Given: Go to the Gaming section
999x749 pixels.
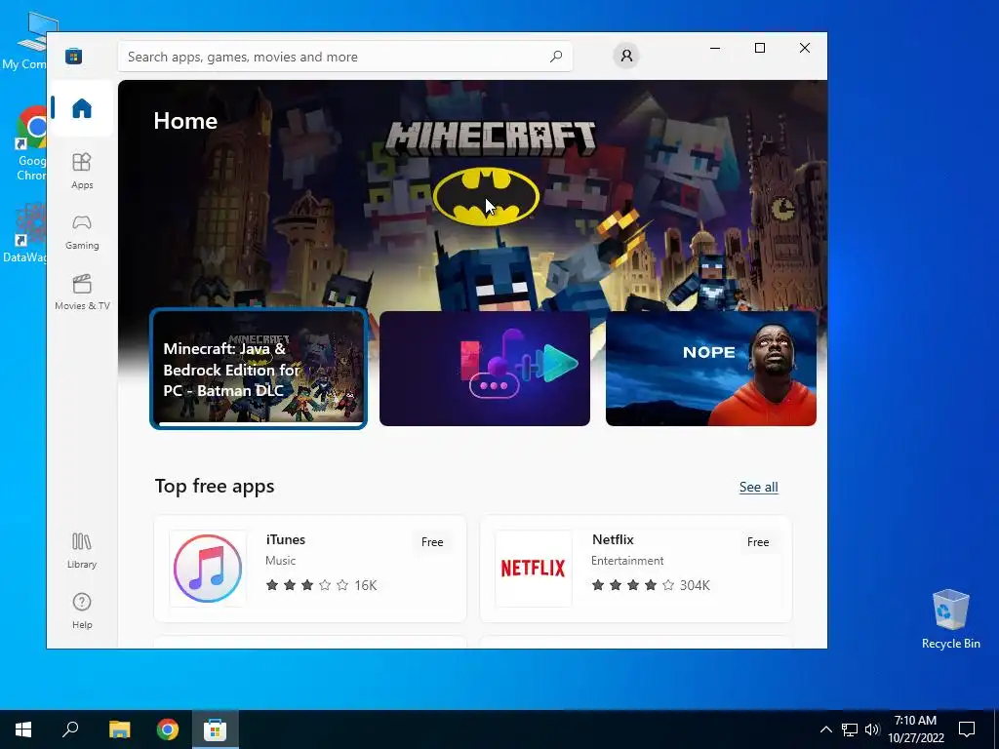Looking at the screenshot, I should point(82,232).
